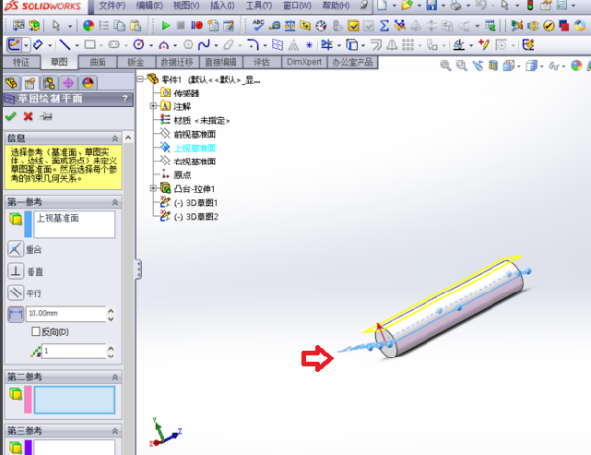
Task: Open the DisplayManager tab icon
Action: click(88, 82)
